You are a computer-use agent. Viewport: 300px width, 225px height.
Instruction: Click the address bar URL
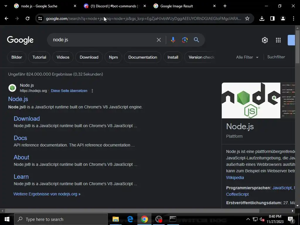[144, 18]
